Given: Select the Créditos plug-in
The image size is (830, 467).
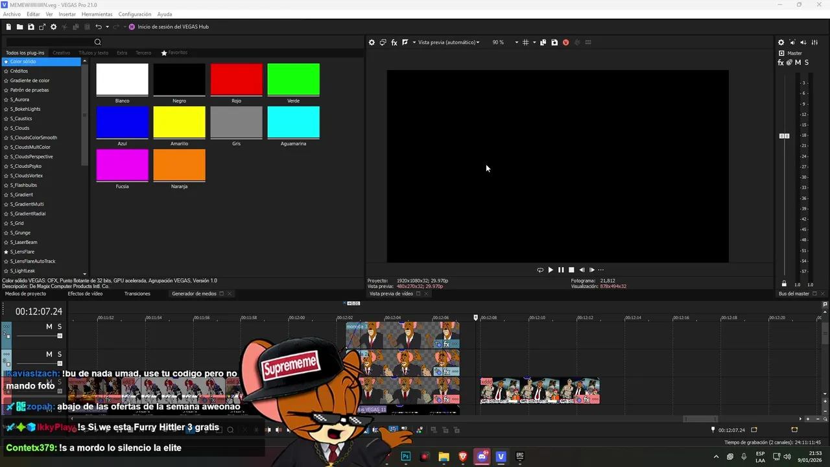Looking at the screenshot, I should click(19, 71).
